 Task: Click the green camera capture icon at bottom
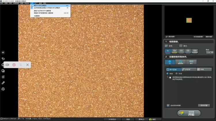click(150, 119)
